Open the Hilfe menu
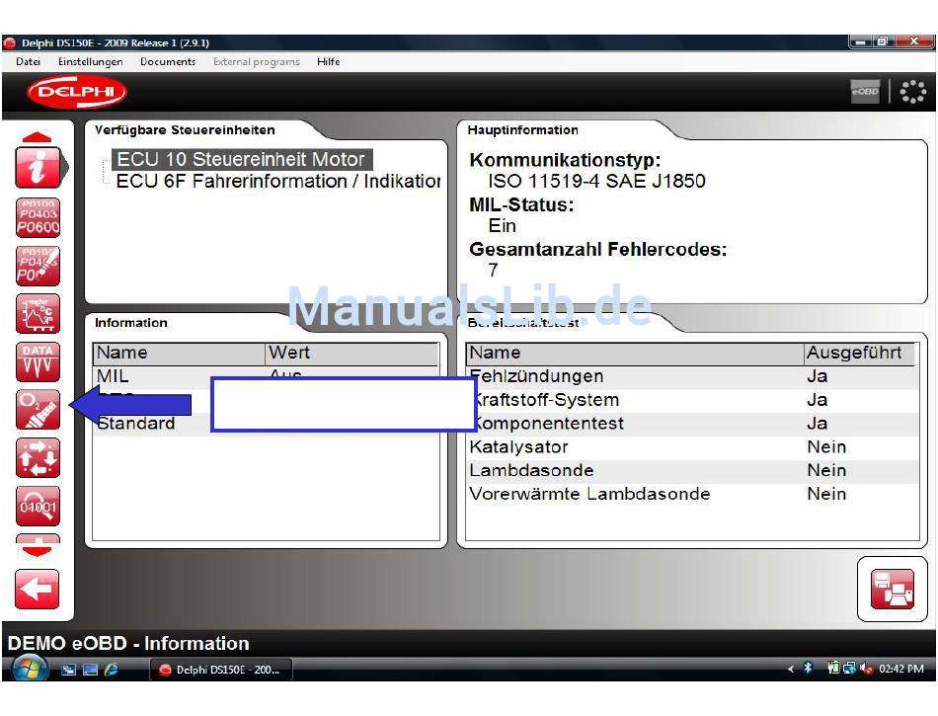The image size is (938, 716). [x=329, y=61]
